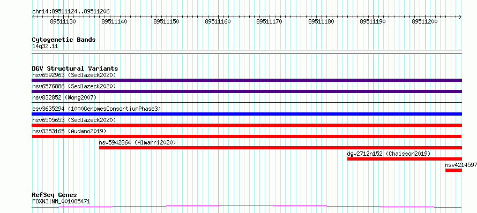The width and height of the screenshot is (477, 213).
Task: Click the truncated nsv4214597 label
Action: click(x=461, y=165)
